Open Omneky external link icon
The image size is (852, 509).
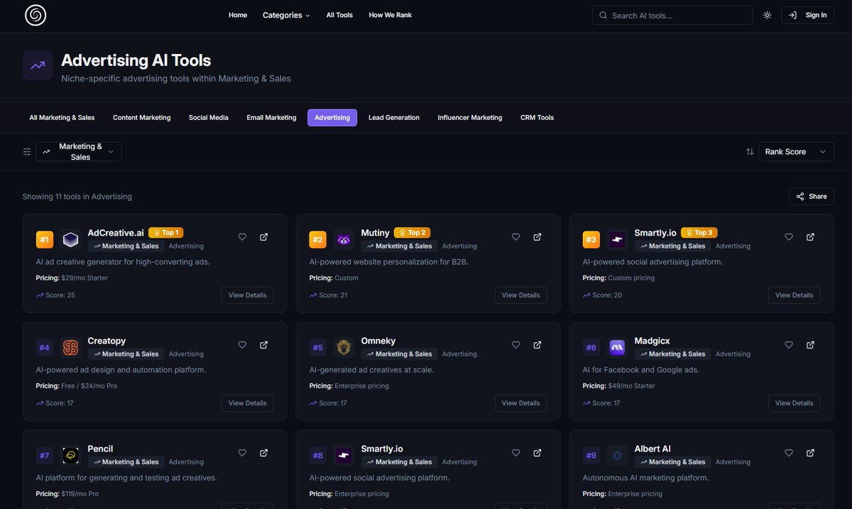[537, 345]
